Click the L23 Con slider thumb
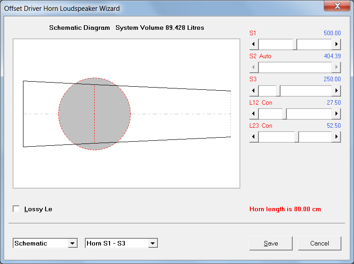354x264 pixels. [297, 137]
